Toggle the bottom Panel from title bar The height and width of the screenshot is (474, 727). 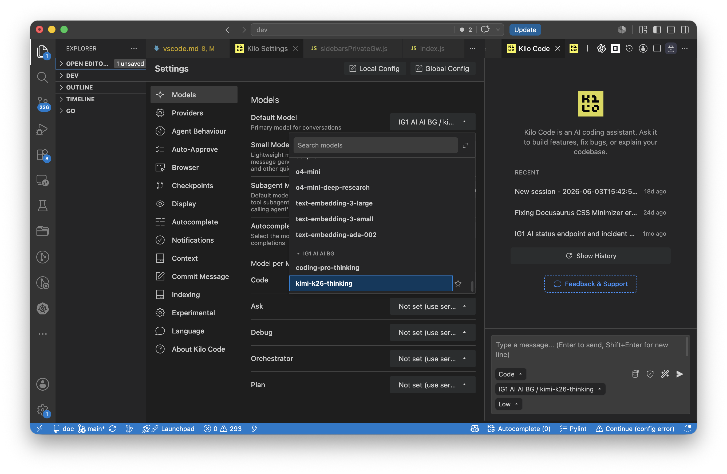click(671, 30)
